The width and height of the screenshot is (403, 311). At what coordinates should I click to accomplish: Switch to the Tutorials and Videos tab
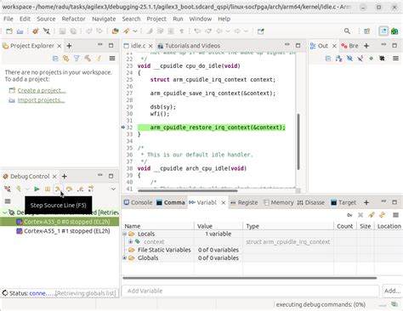point(189,46)
